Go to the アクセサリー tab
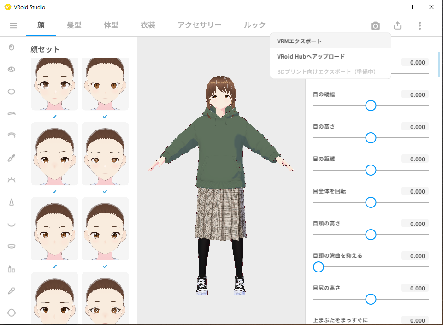443x325 pixels. point(200,25)
